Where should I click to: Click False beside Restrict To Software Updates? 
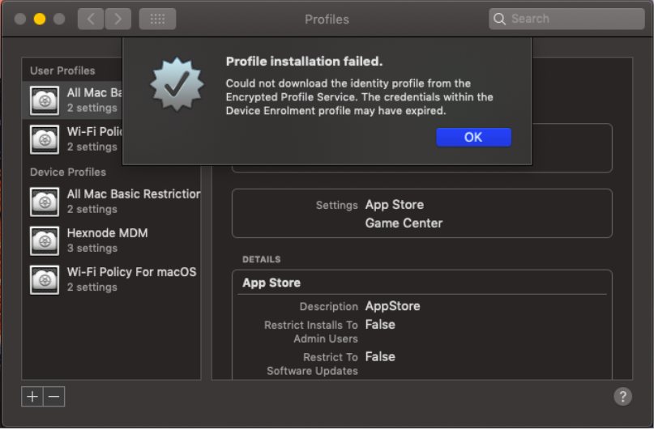380,356
